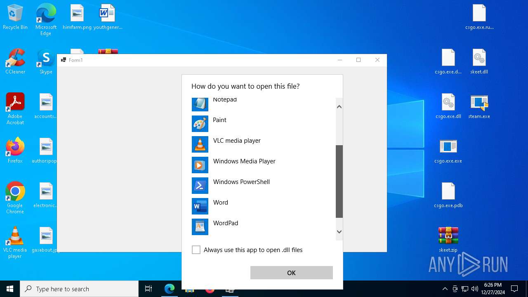Select CCleaner desktop shortcut
The height and width of the screenshot is (297, 528).
click(15, 62)
